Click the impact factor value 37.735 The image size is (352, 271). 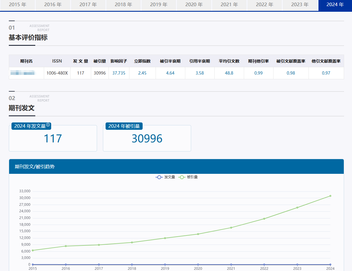click(119, 73)
